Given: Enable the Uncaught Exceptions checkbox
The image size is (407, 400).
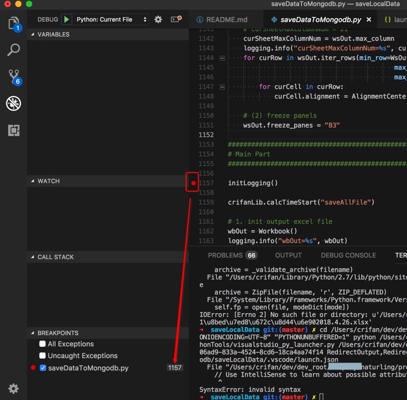Looking at the screenshot, I should 42,356.
